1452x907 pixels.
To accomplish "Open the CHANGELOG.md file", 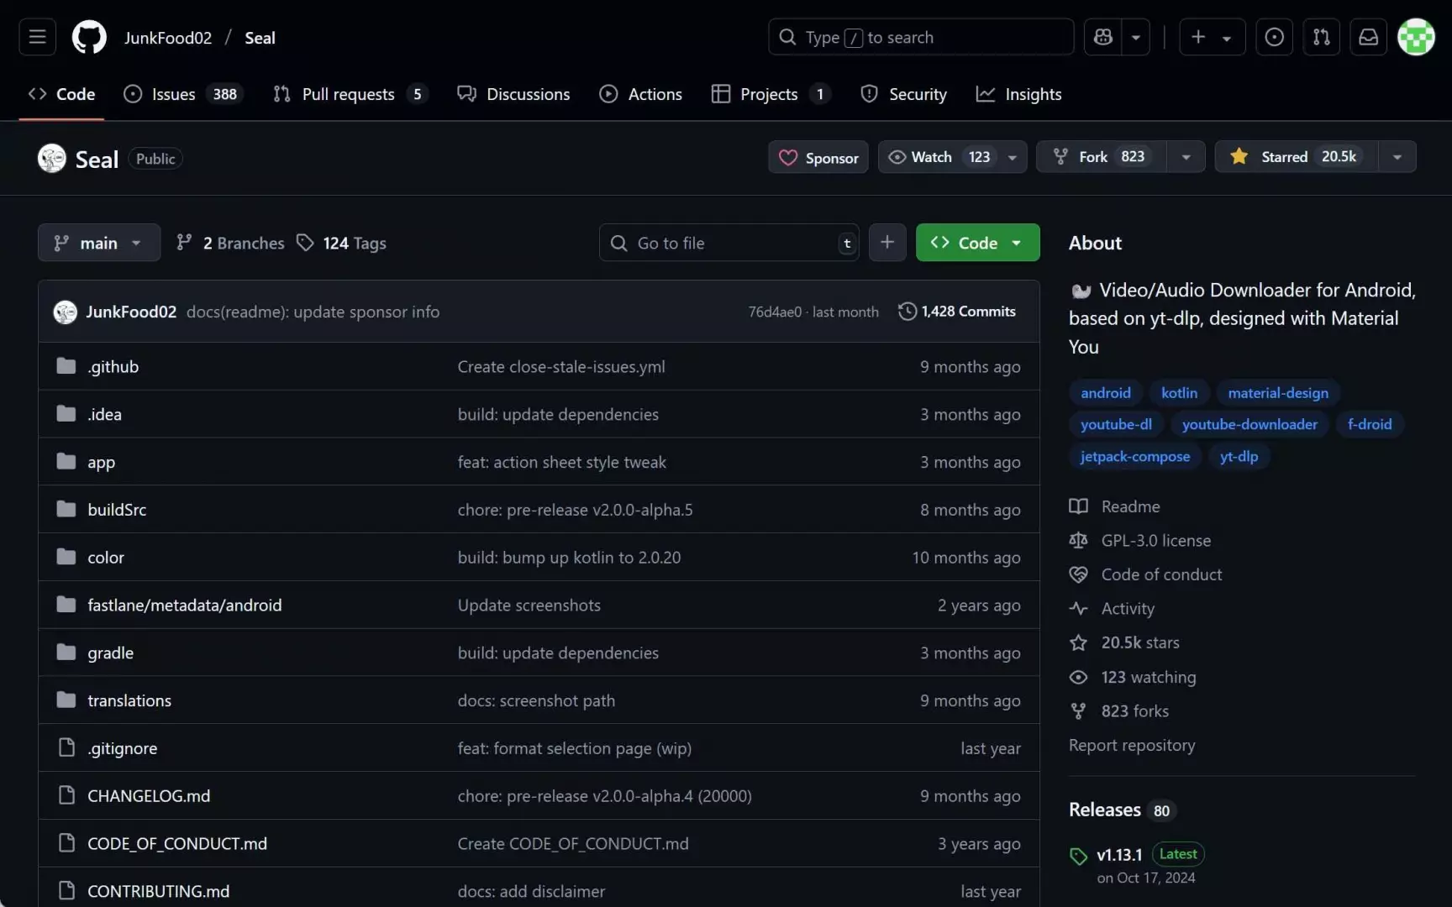I will 149,795.
